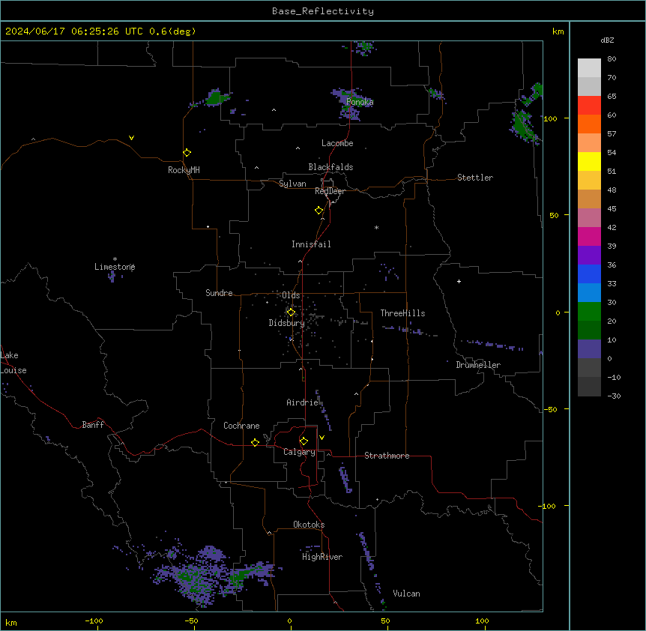Viewport: 646px width, 631px height.
Task: Click the 100 tick label on right axis
Action: pyautogui.click(x=550, y=118)
